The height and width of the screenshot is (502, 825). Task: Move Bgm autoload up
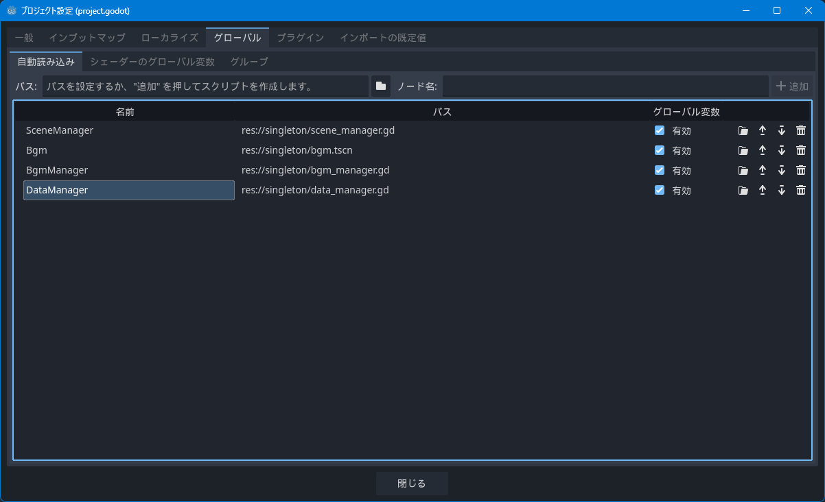762,150
